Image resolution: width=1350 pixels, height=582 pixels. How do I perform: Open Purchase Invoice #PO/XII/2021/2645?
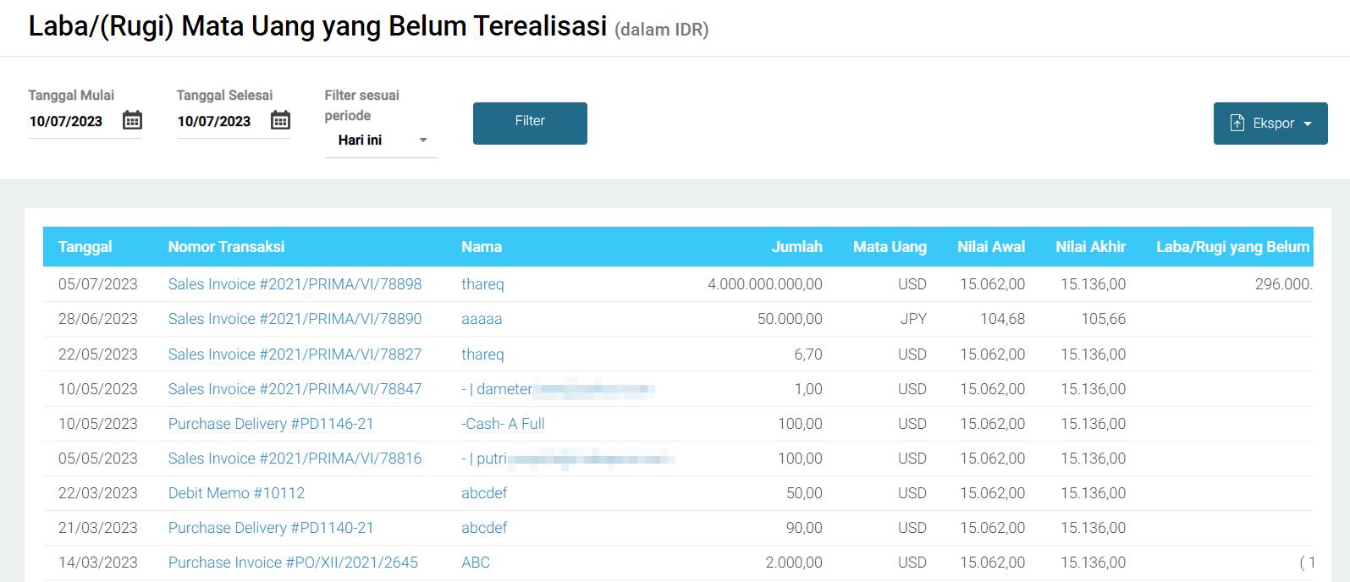point(293,563)
